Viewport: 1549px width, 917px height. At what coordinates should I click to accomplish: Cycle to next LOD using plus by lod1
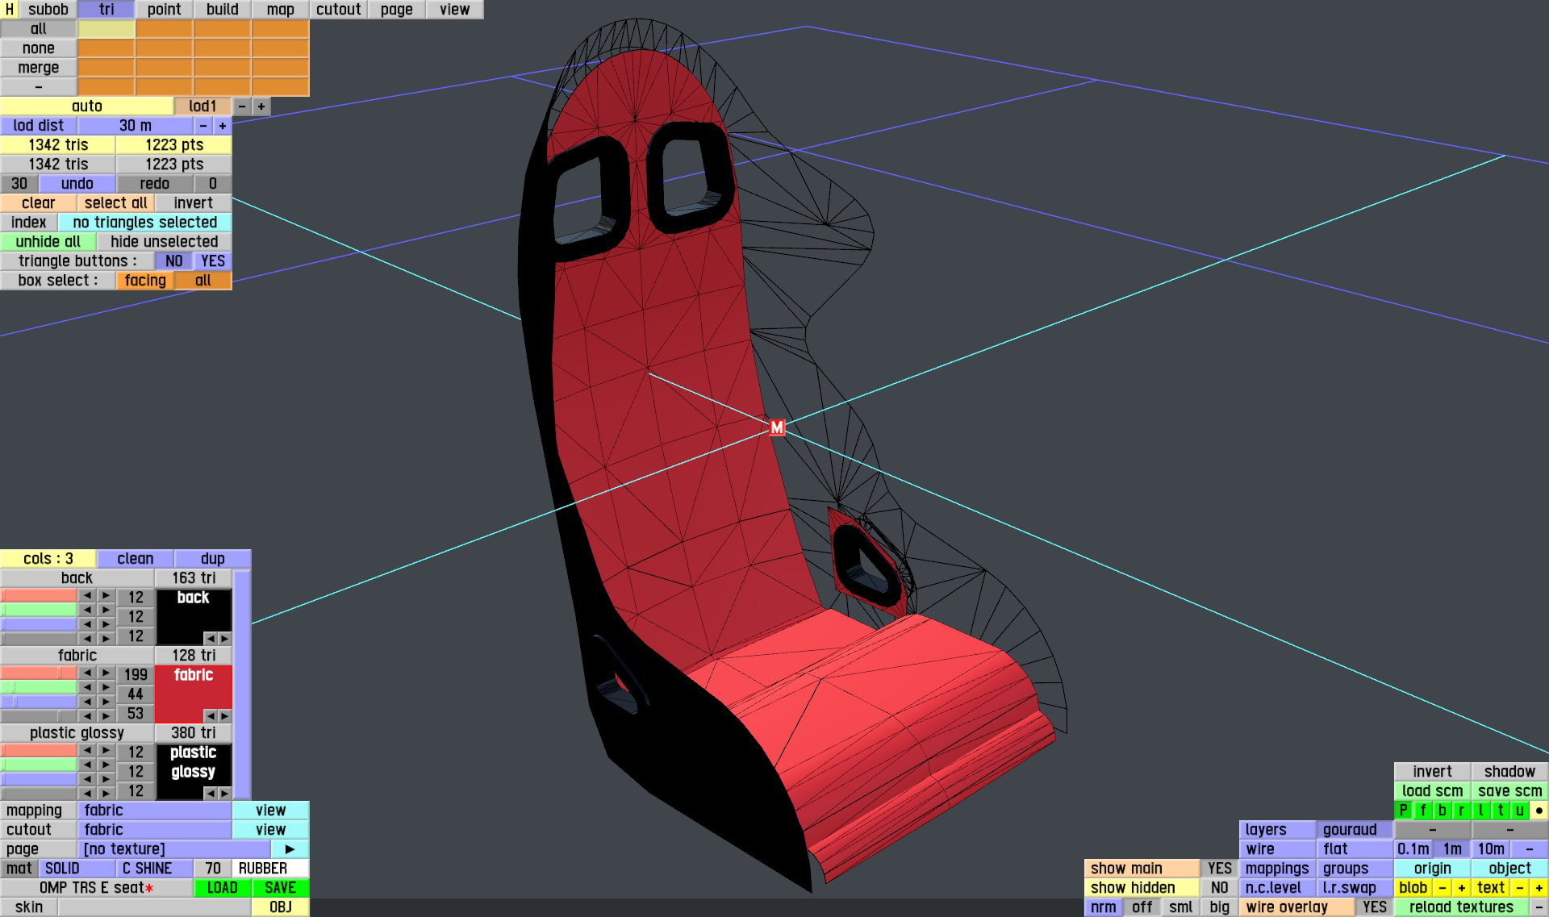pyautogui.click(x=261, y=106)
